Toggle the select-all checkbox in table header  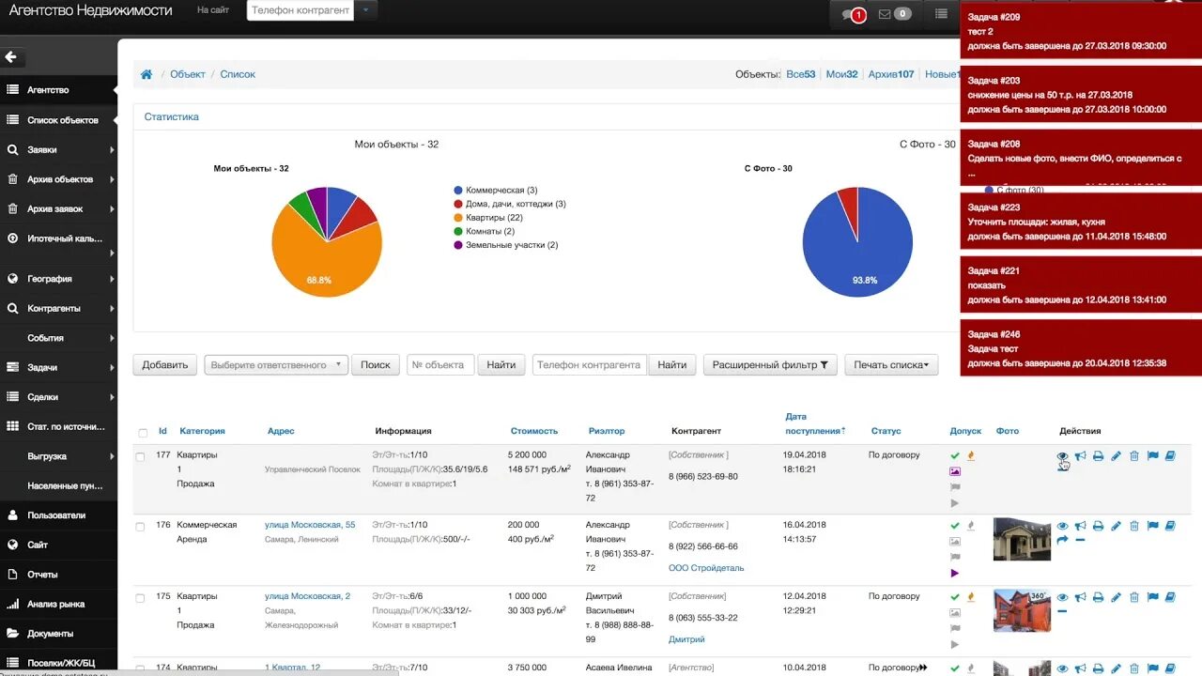143,433
